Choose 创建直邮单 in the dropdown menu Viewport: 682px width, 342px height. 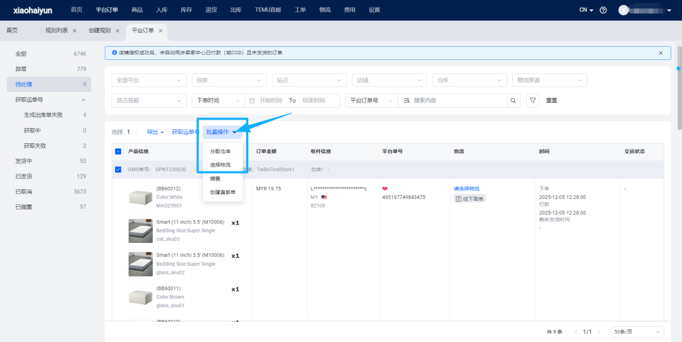(x=222, y=192)
